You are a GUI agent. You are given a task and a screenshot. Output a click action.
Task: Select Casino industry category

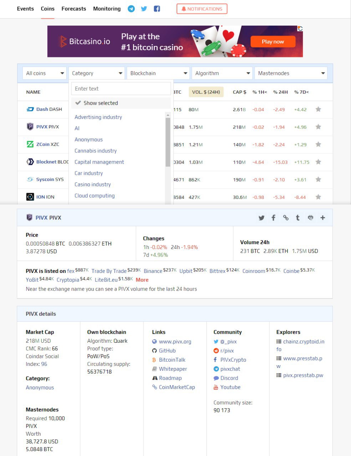click(92, 185)
